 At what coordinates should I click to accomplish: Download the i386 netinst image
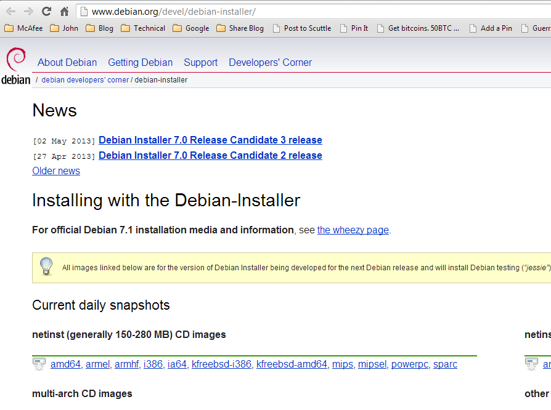(153, 364)
